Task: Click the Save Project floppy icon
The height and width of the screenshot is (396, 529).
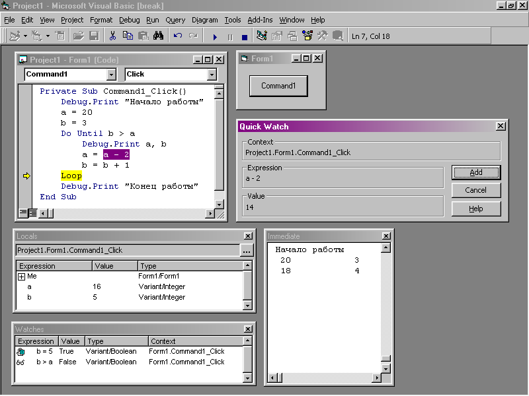Action: pos(93,36)
